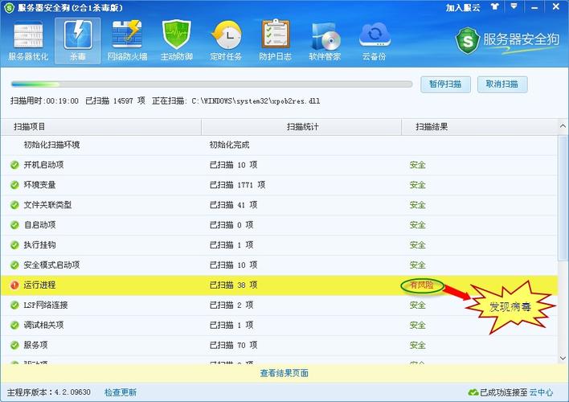Click the 安全 result for 服务项
569x402 pixels.
417,345
